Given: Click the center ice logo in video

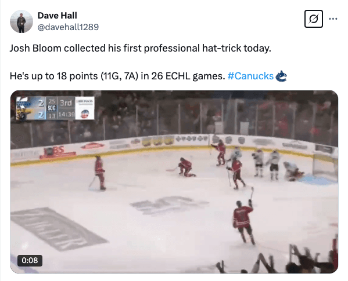Looking at the screenshot, I should (x=169, y=205).
